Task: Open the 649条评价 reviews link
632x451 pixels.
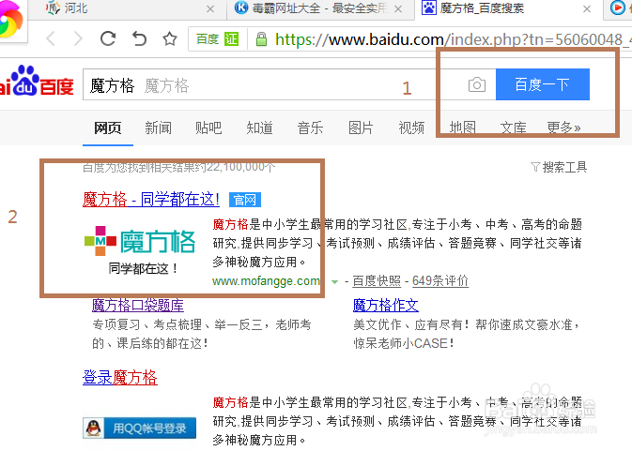Action: click(x=440, y=280)
